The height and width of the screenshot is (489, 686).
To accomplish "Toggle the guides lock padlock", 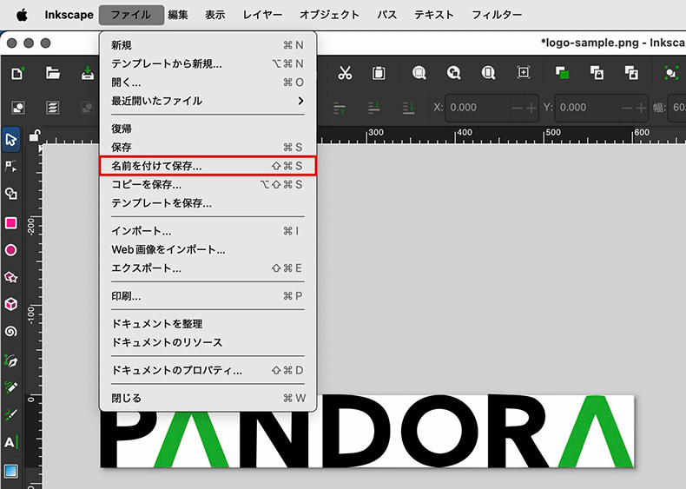I will [34, 135].
